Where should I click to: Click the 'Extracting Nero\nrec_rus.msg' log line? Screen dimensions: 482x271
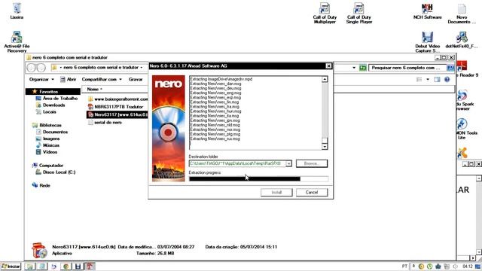(x=215, y=139)
